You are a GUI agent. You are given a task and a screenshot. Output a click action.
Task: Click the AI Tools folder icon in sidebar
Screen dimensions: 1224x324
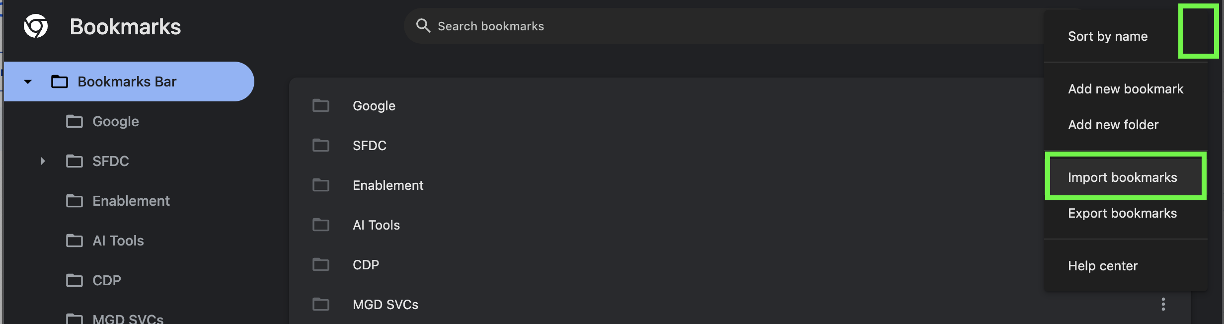click(75, 241)
